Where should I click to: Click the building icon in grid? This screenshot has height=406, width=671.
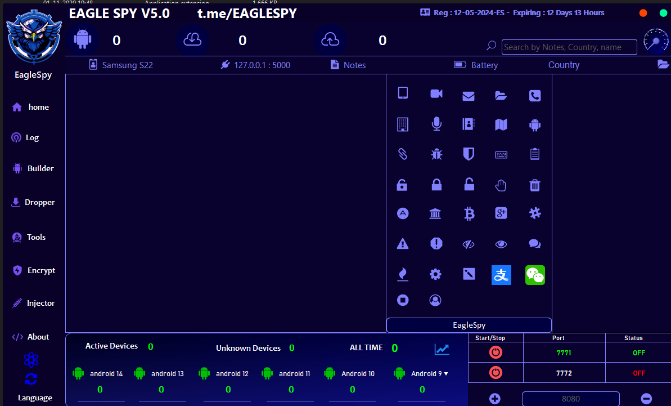pyautogui.click(x=403, y=124)
